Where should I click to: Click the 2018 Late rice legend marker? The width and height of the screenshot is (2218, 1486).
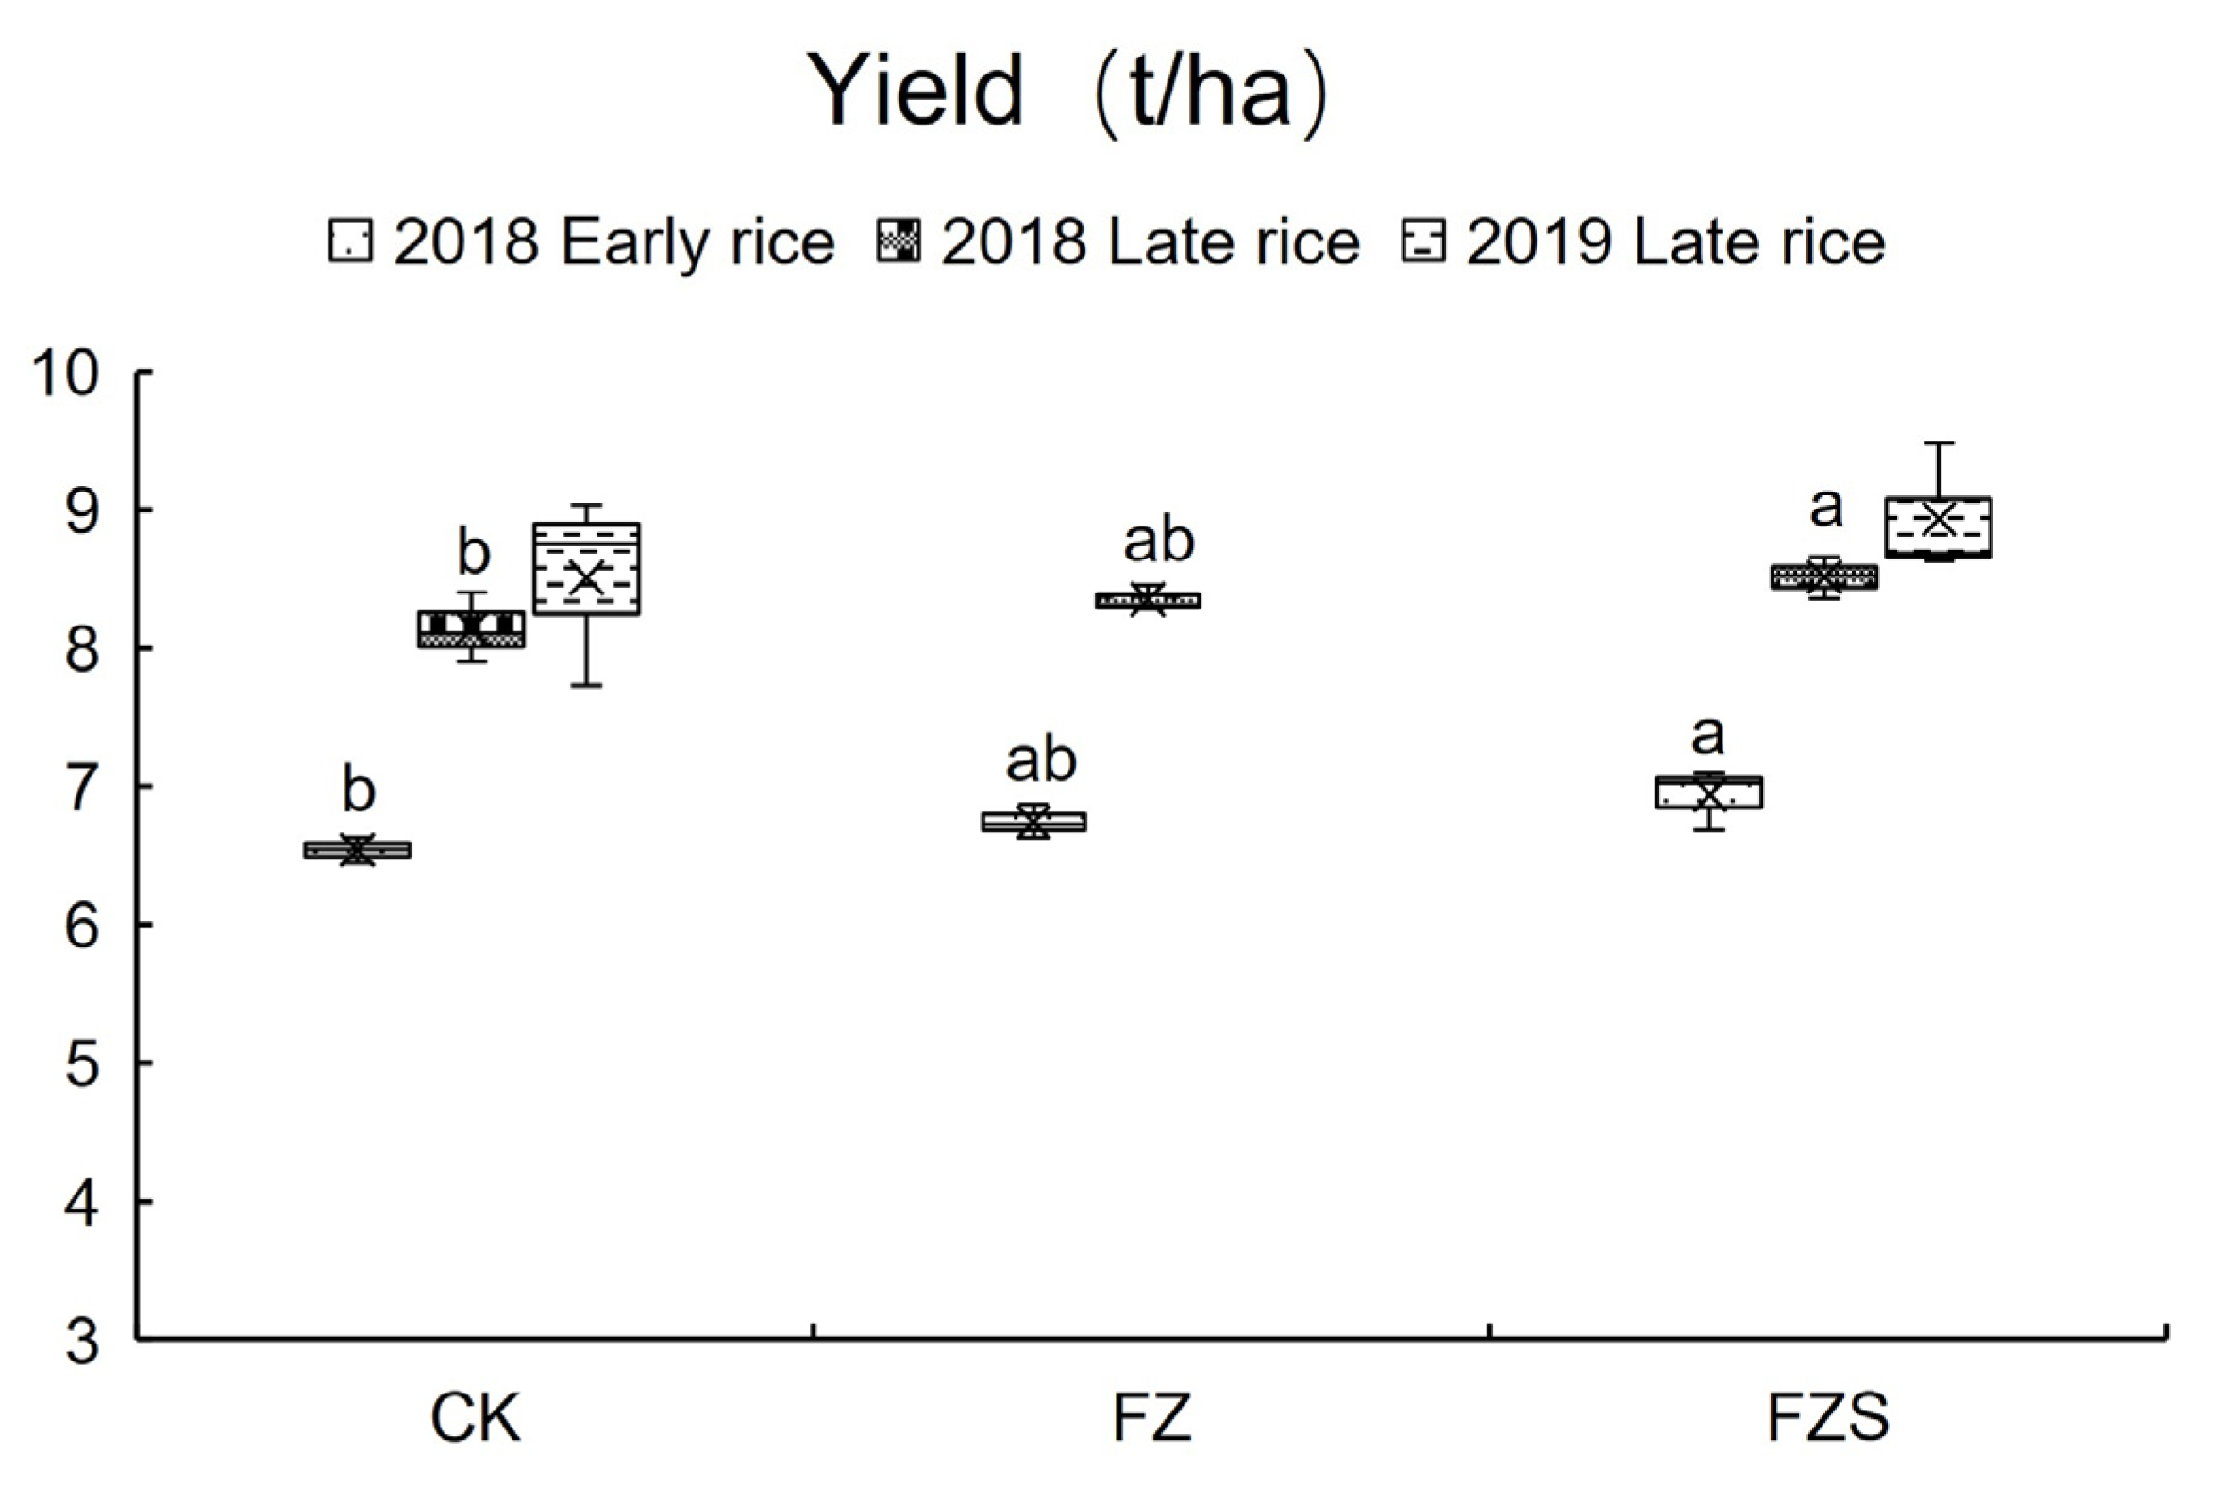898,241
